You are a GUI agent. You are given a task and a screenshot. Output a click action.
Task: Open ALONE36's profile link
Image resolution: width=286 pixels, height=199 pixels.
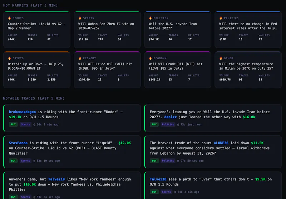pyautogui.click(x=221, y=143)
